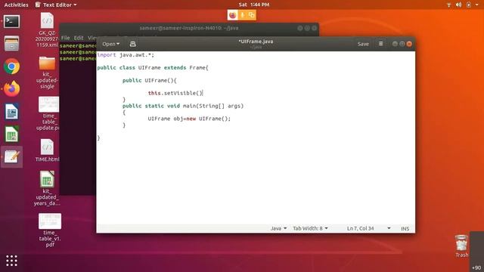Maximize the gedit editor window
Image resolution: width=484 pixels, height=272 pixels.
tap(402, 44)
